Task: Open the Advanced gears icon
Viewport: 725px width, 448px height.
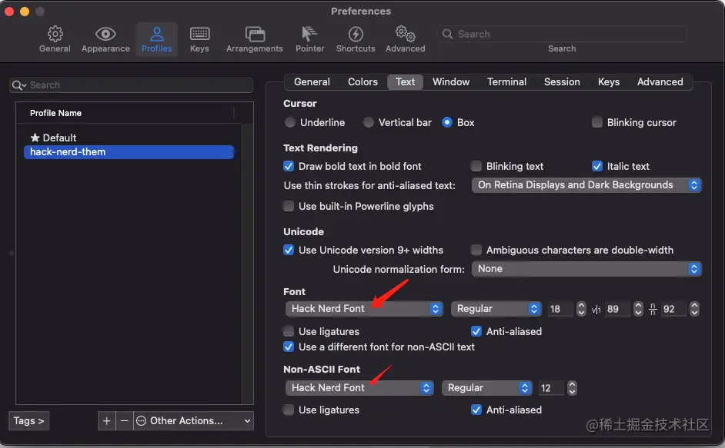Action: point(405,34)
